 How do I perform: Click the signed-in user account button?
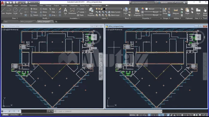[165, 2]
